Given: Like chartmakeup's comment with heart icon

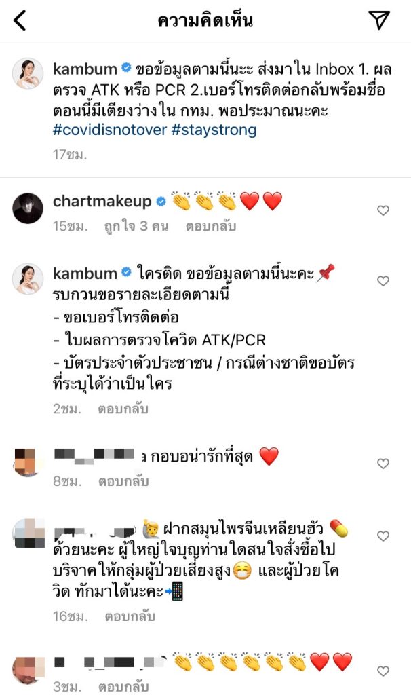Looking at the screenshot, I should click(x=383, y=210).
